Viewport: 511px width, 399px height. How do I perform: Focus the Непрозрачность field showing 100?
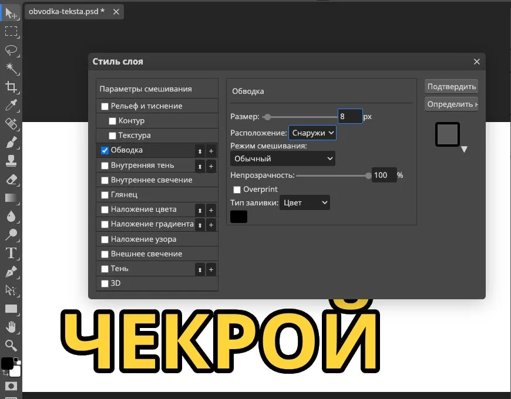pos(384,175)
